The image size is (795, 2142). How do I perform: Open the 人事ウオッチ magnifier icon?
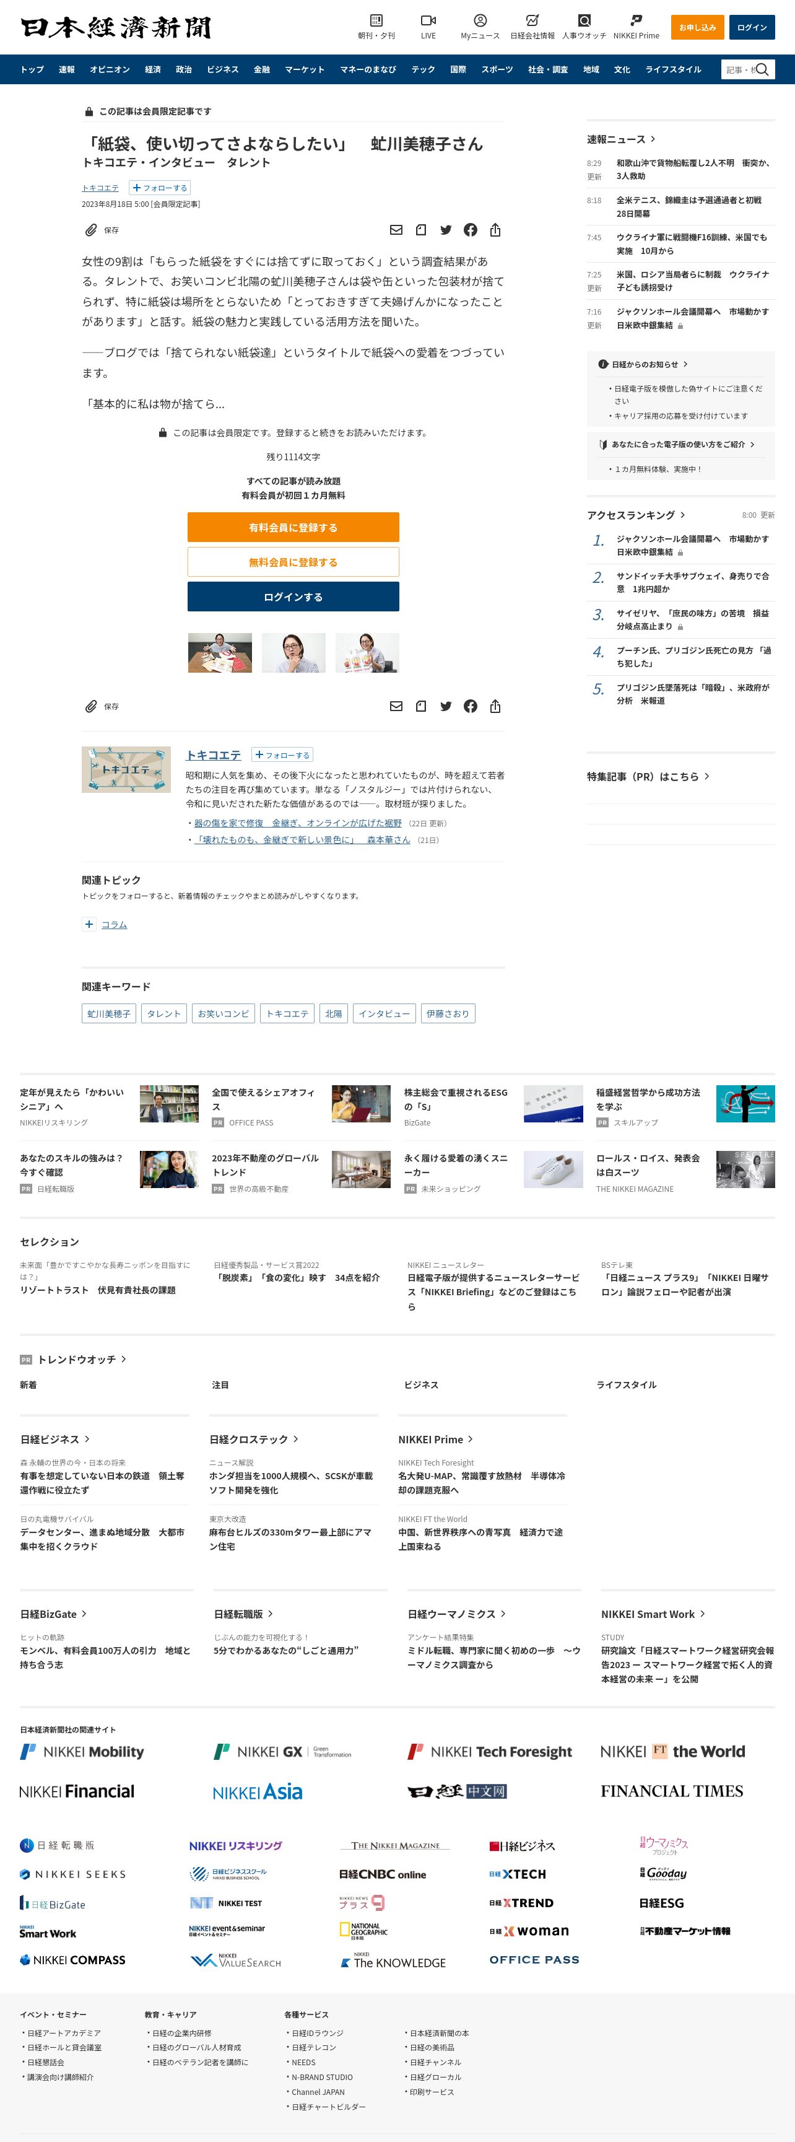[584, 20]
